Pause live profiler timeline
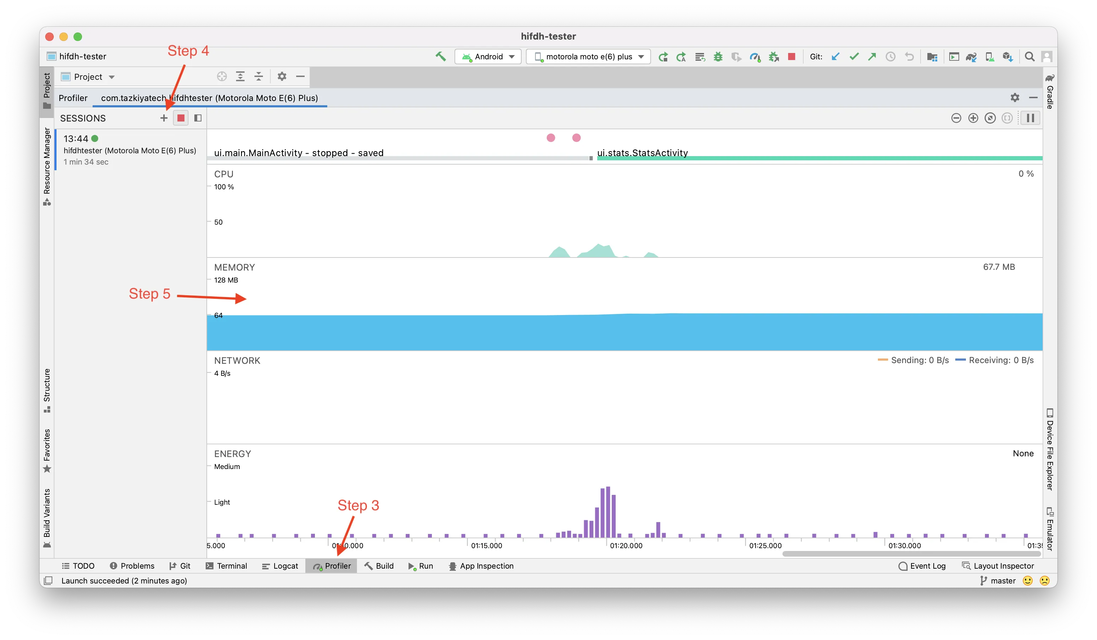Screen dimensions: 1097x640 tap(1030, 118)
